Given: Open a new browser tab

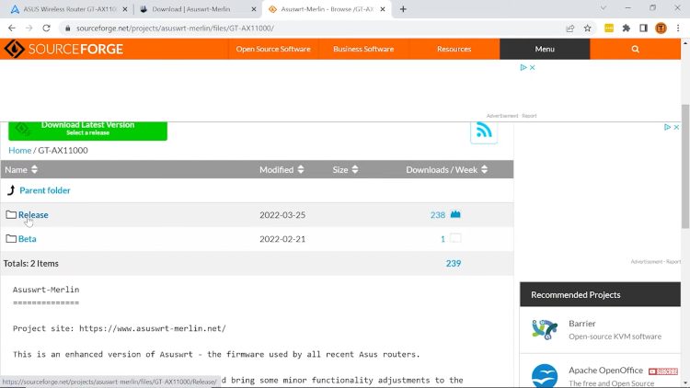Looking at the screenshot, I should [x=403, y=9].
